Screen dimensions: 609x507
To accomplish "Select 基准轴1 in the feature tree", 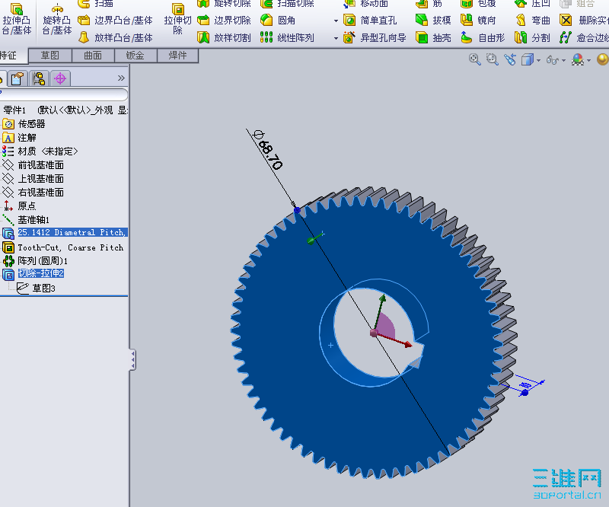I will 26,219.
